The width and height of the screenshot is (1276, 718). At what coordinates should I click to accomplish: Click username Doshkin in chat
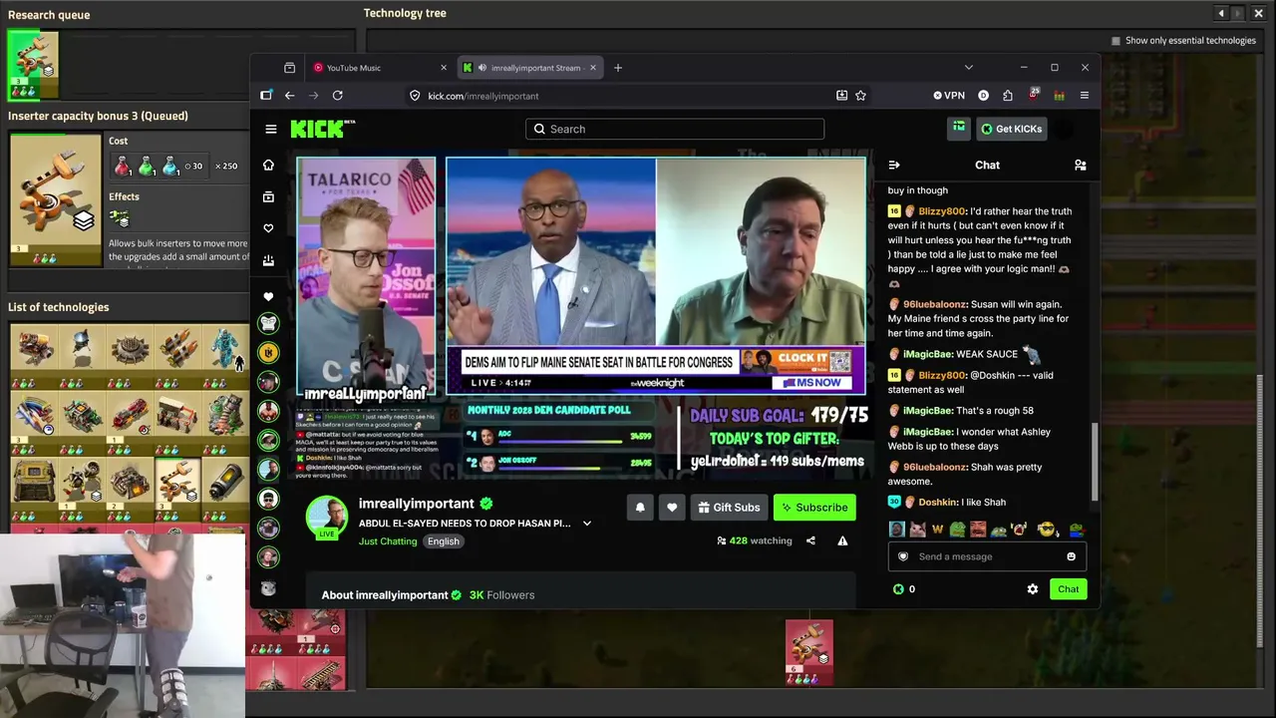click(x=938, y=503)
